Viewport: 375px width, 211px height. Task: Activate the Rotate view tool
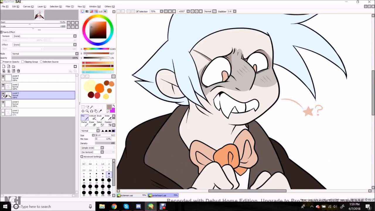coord(91,111)
